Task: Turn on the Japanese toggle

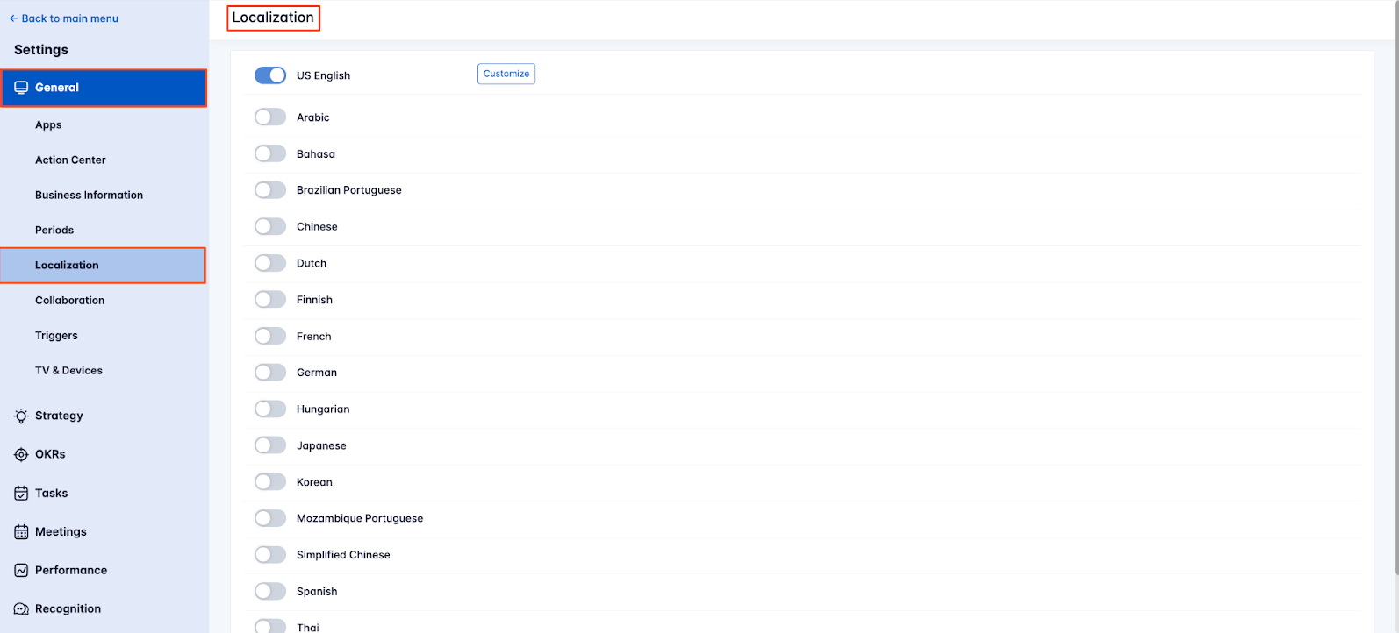Action: [x=270, y=445]
